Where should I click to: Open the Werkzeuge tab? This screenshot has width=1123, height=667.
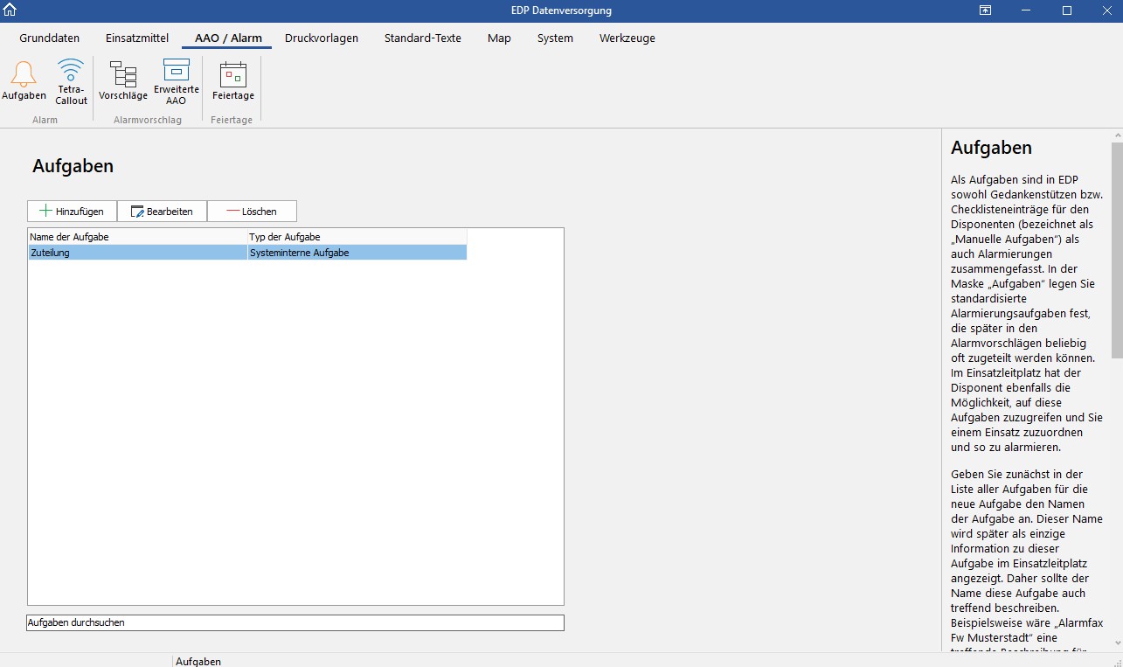coord(627,38)
